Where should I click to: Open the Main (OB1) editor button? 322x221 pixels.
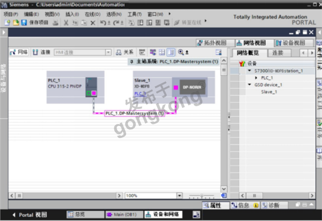(x=124, y=215)
